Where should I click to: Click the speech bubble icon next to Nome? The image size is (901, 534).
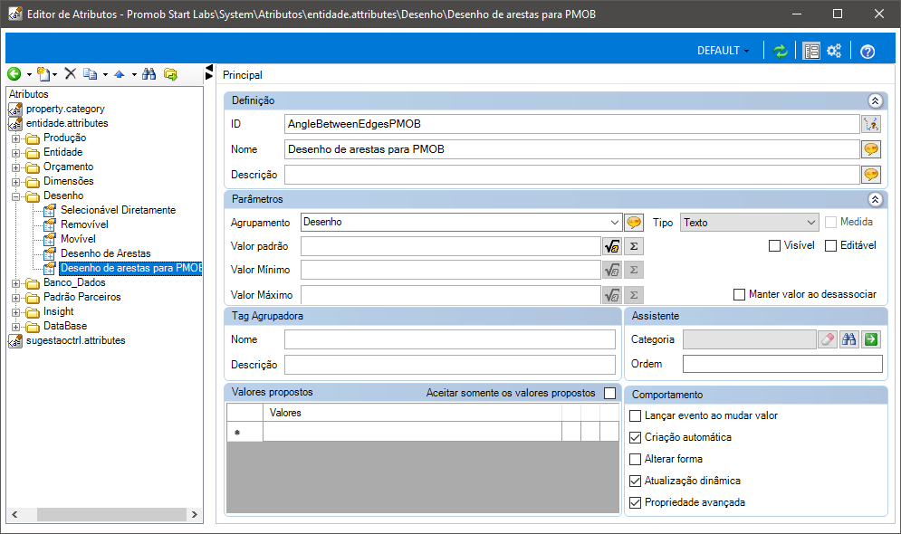(x=871, y=149)
